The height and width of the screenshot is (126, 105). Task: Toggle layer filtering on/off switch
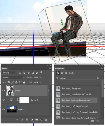pos(41,73)
